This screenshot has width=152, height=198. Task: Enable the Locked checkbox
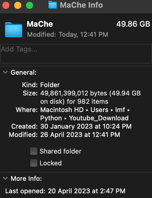pos(34,163)
